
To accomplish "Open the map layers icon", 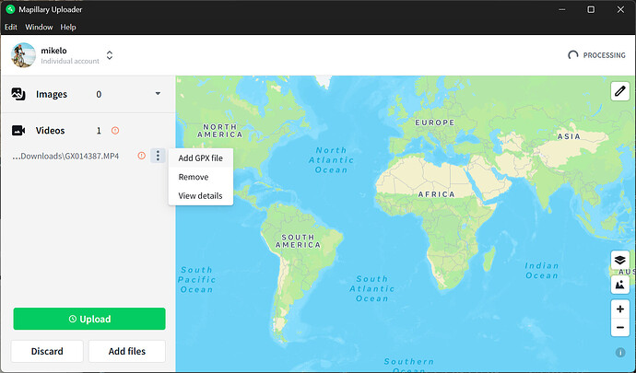I will coord(619,260).
